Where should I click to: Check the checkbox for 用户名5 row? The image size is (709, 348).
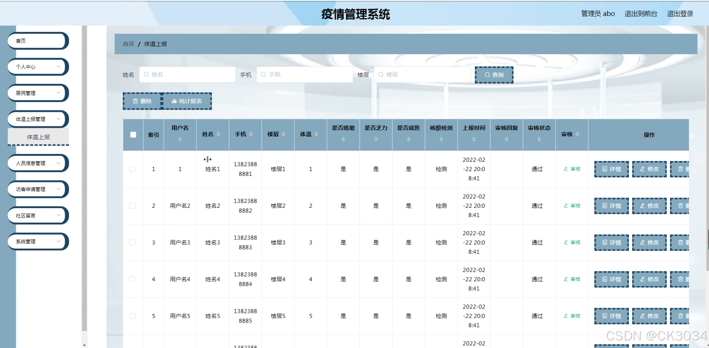pos(132,316)
